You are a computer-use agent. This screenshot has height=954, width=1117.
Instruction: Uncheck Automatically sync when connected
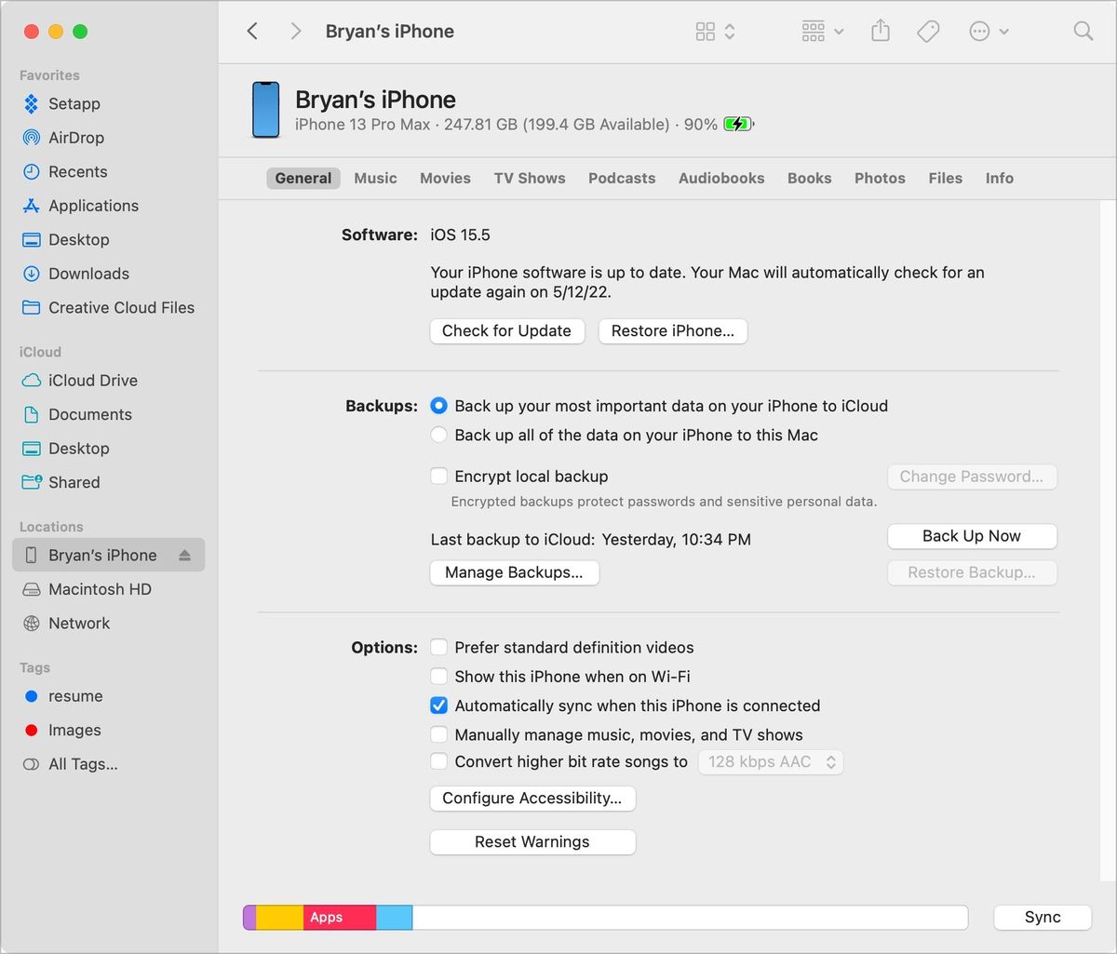click(x=438, y=705)
